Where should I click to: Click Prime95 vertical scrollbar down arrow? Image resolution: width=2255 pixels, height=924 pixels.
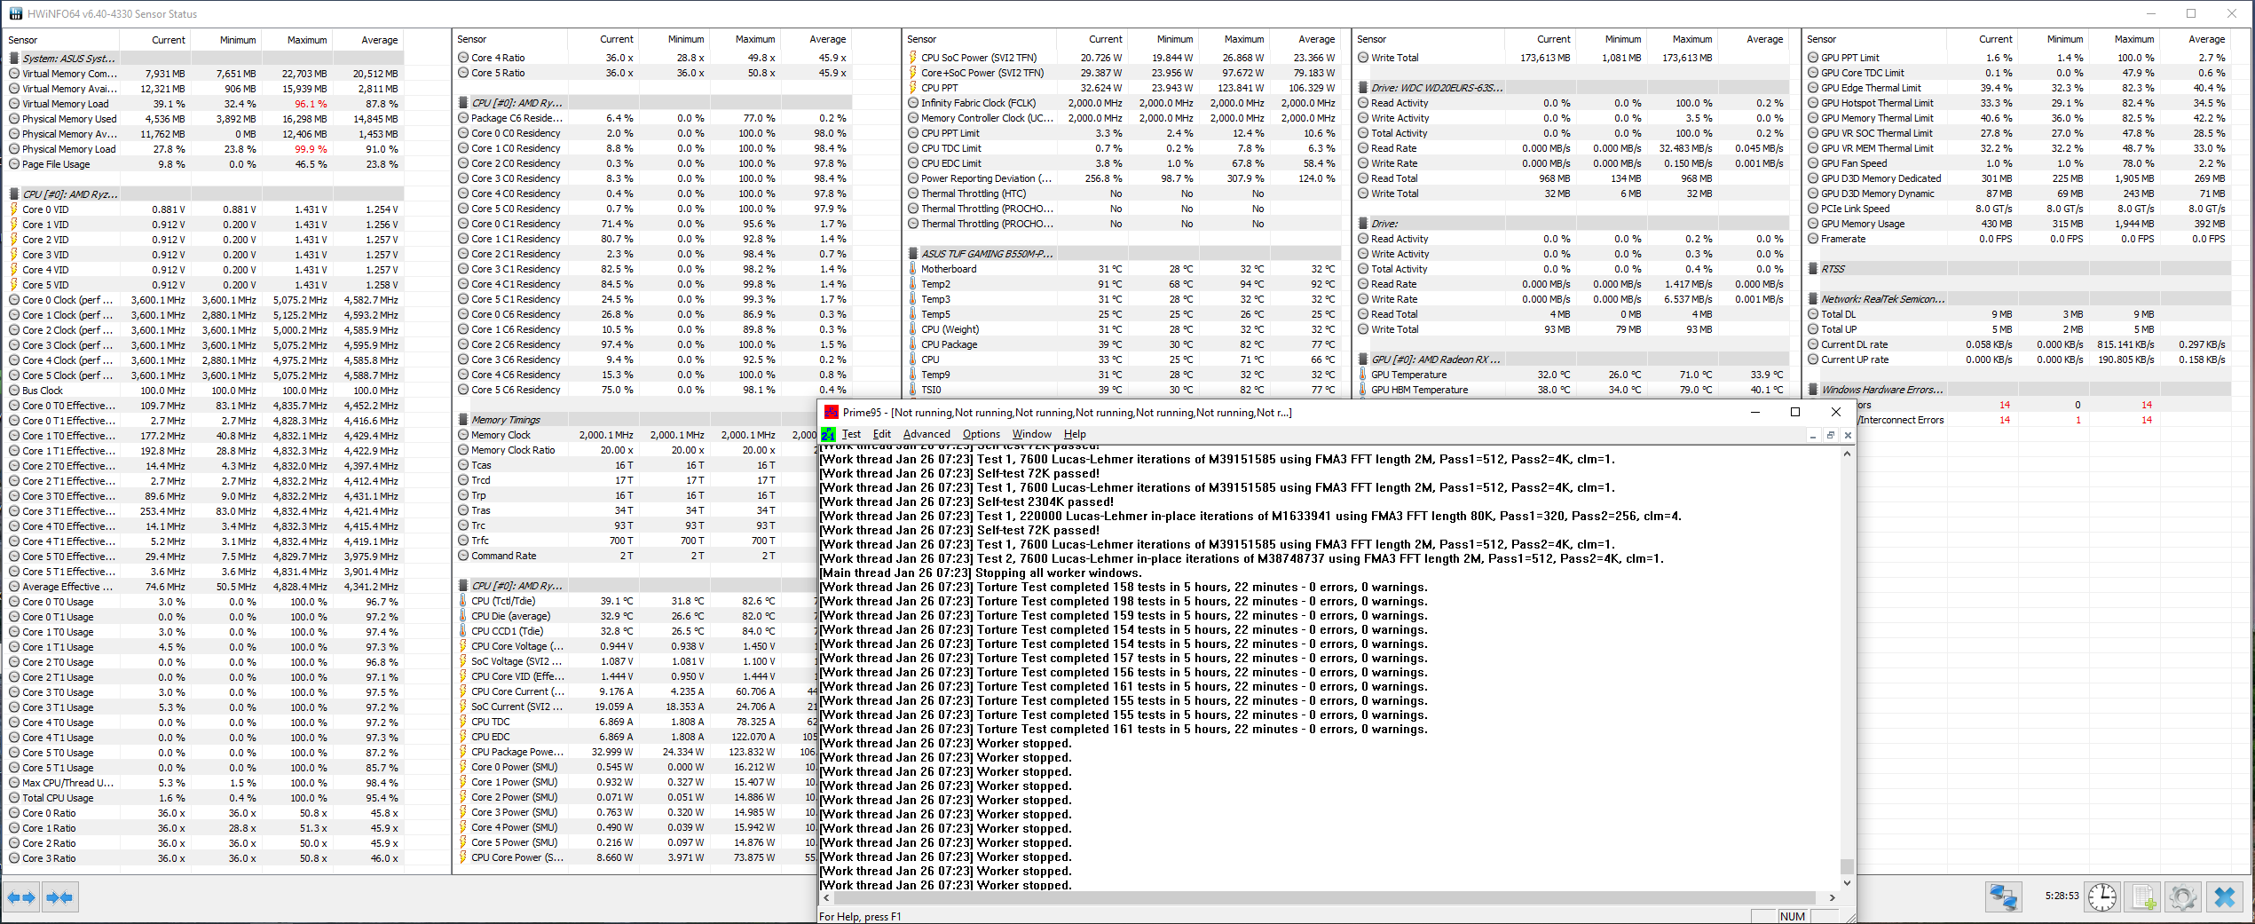pos(1847,883)
